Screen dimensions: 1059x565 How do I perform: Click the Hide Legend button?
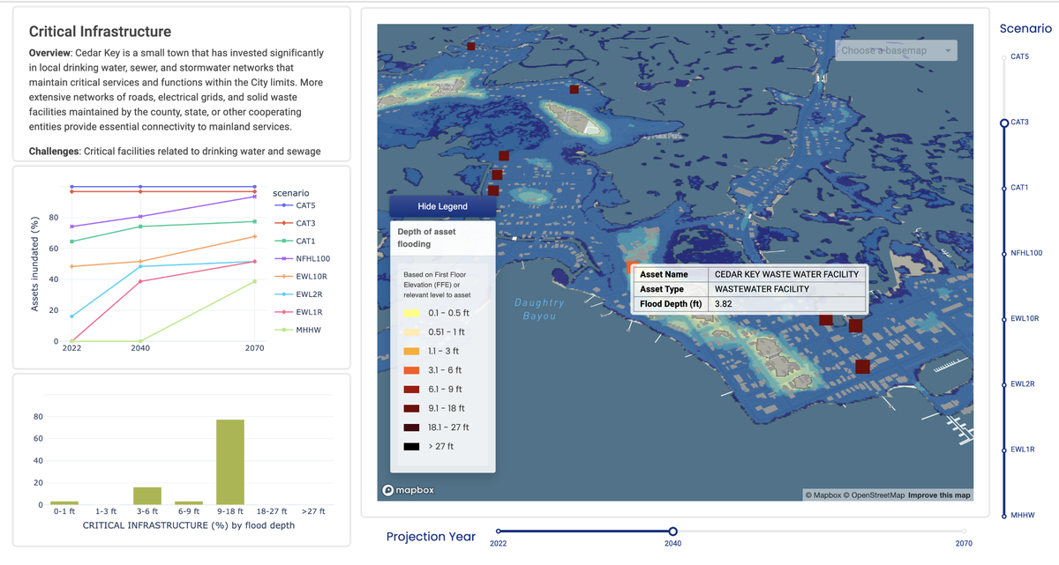pos(442,206)
